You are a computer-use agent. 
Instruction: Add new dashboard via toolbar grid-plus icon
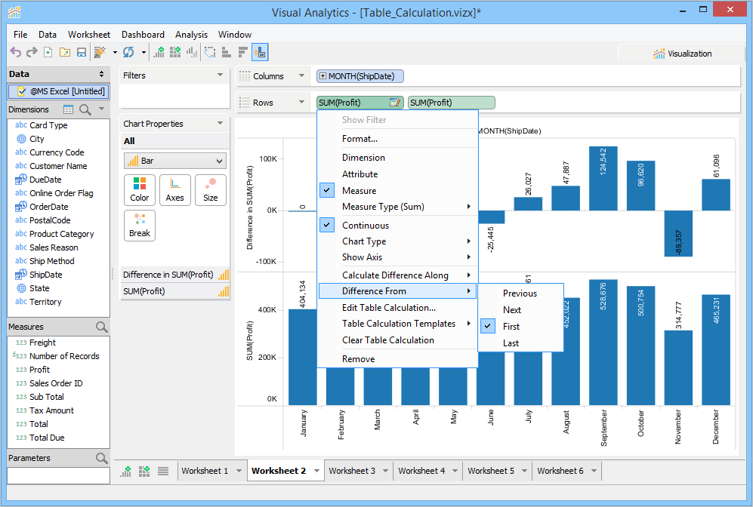coord(175,52)
